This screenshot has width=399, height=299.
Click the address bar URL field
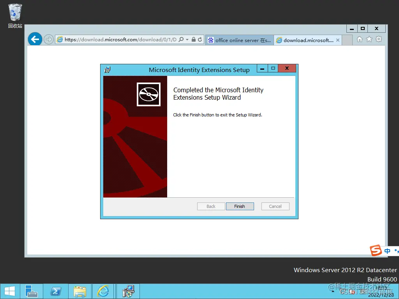pyautogui.click(x=120, y=39)
